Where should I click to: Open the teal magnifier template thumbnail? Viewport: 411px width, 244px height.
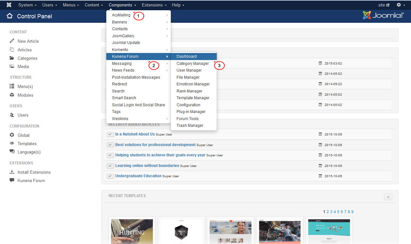coord(329,231)
